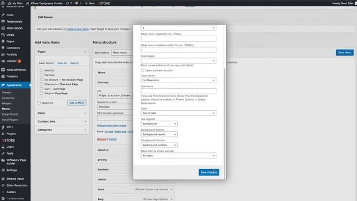
Task: Toggle the Select All checkbox
Action: click(x=39, y=103)
